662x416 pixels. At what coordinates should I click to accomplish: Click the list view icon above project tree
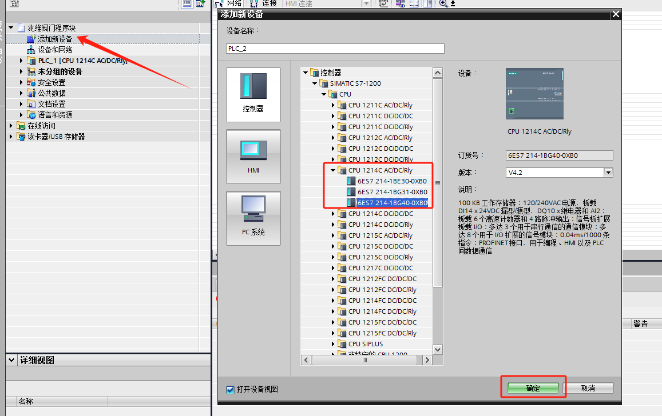[x=187, y=4]
